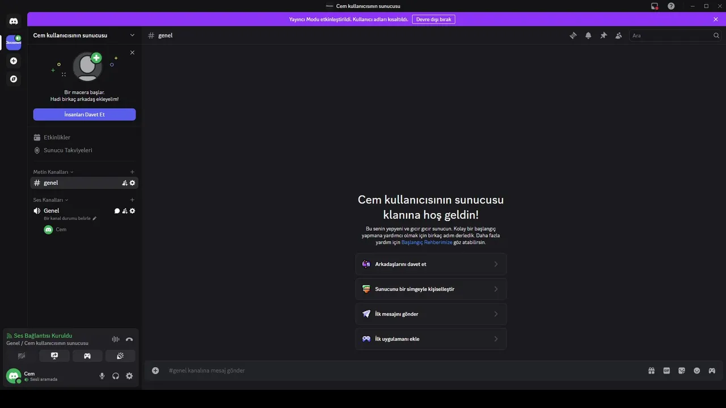Screen dimensions: 726x408
Task: Open Sunucunu bir simgeyle kişiselleştir card
Action: click(x=431, y=289)
